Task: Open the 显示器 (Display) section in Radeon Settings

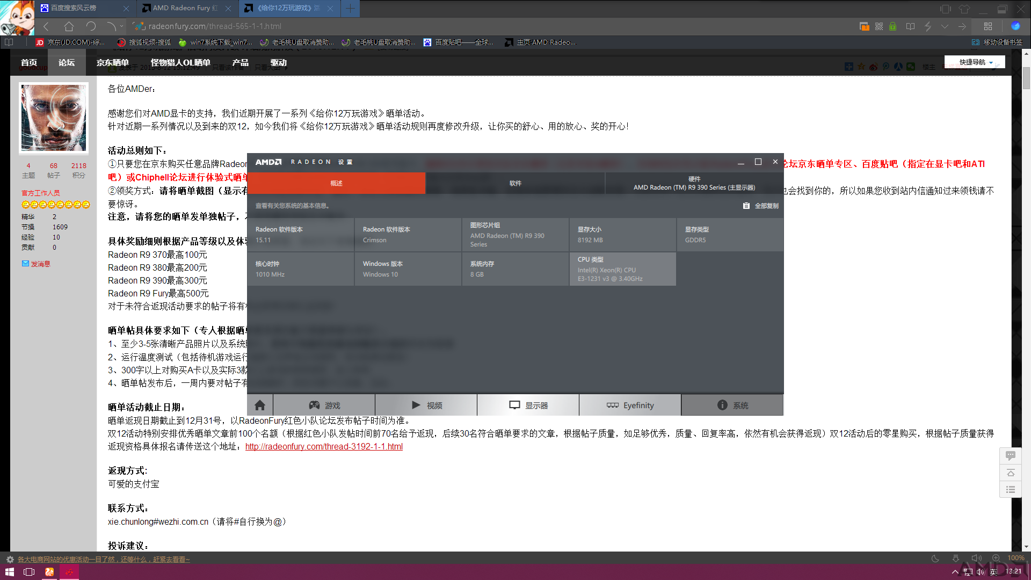Action: click(x=528, y=405)
